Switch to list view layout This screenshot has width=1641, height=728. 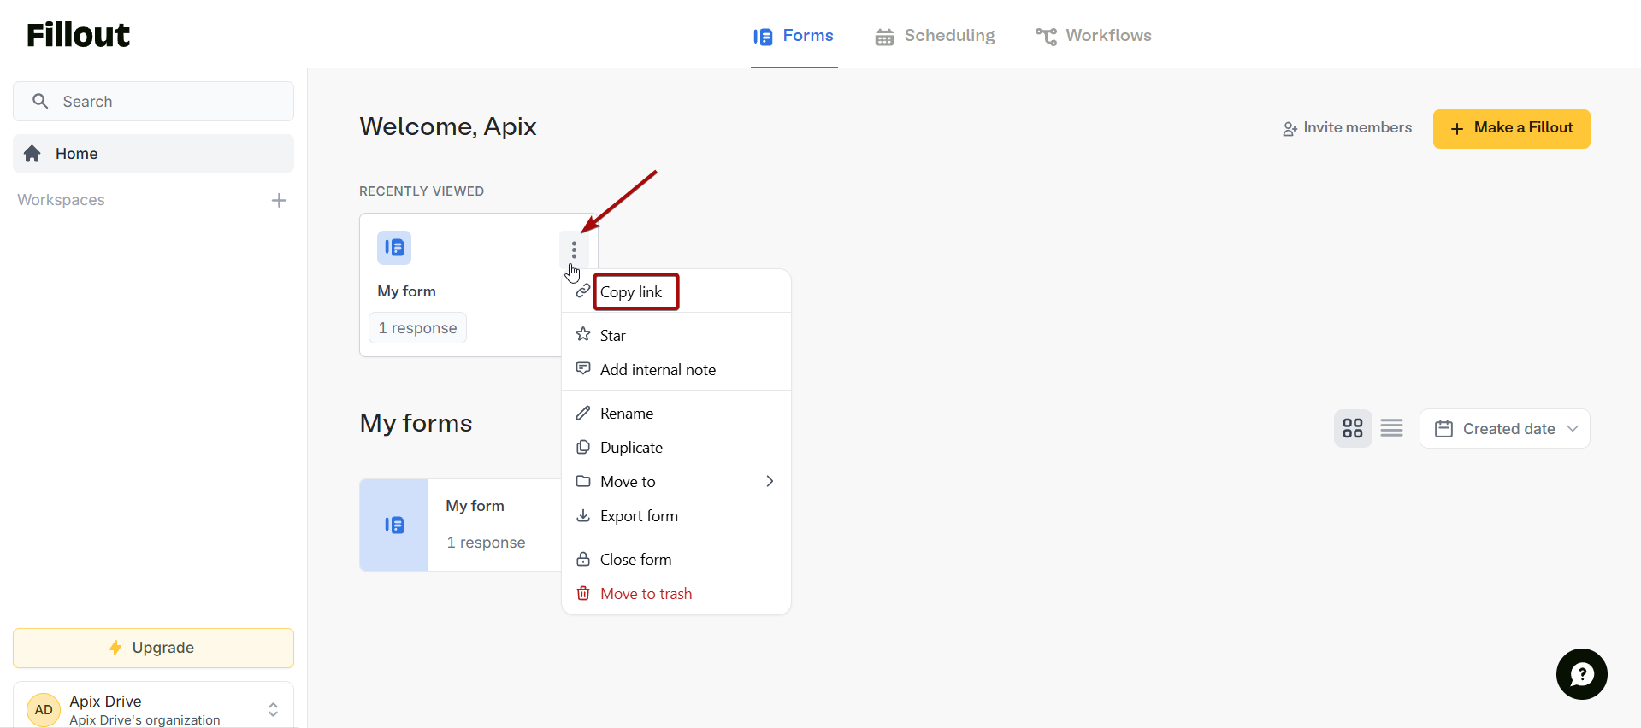click(x=1391, y=428)
